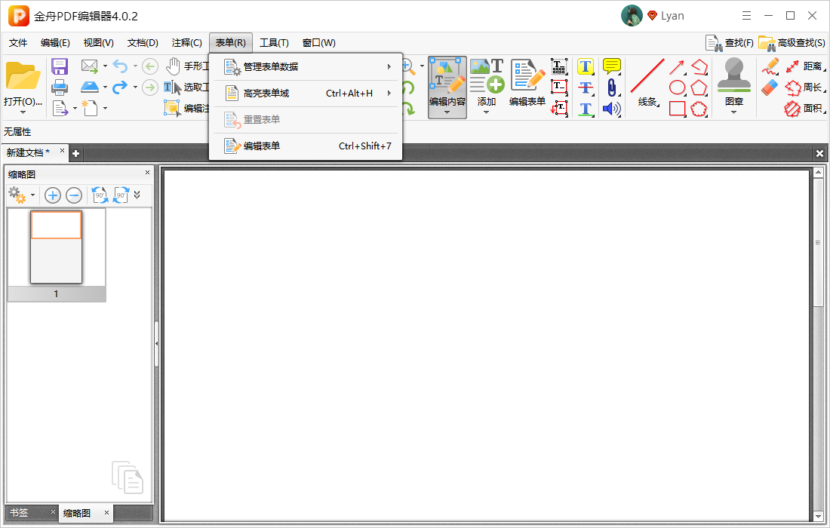Screen dimensions: 830x528
Task: Rotate thumbnail pages counterclockwise 90°
Action: click(x=100, y=195)
